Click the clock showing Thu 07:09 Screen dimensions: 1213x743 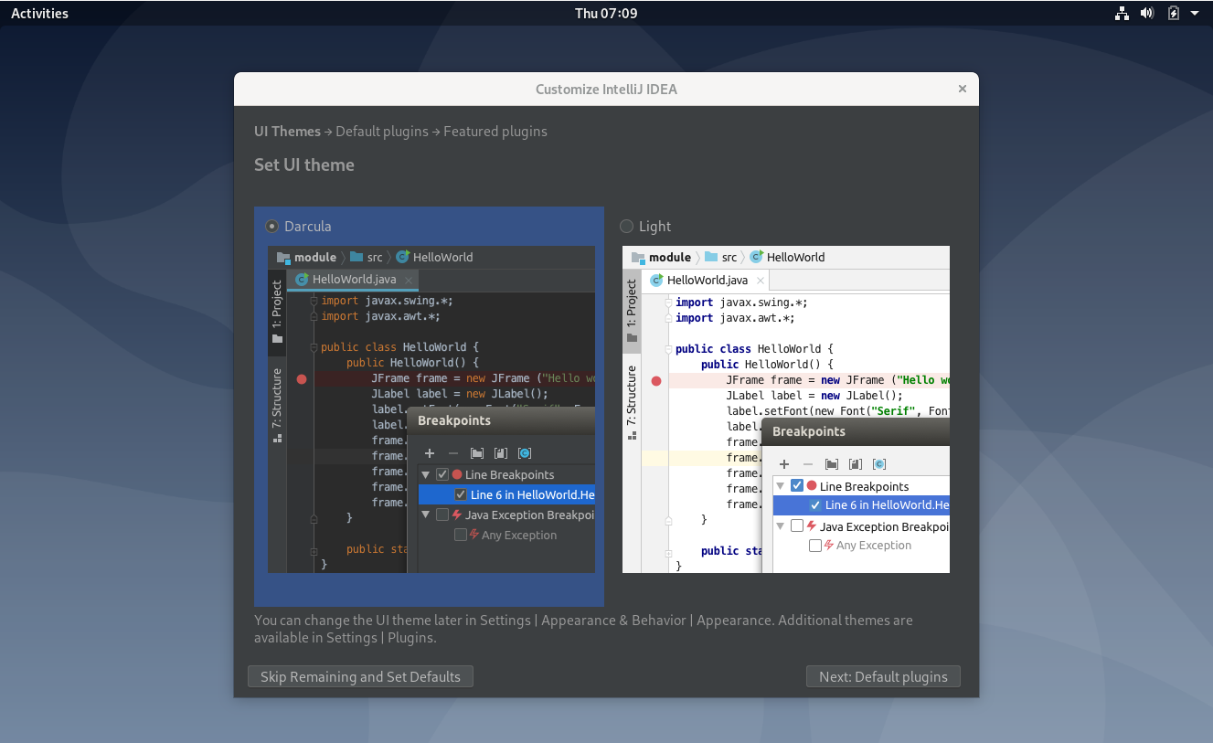606,13
